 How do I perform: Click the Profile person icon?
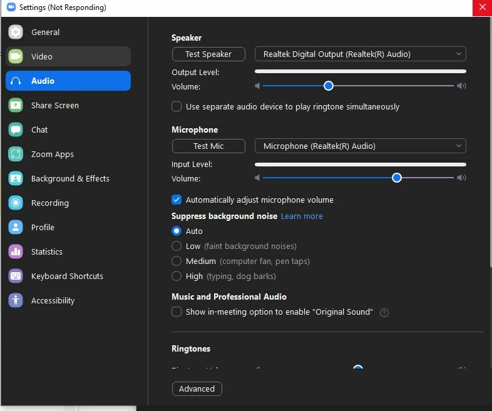point(16,227)
